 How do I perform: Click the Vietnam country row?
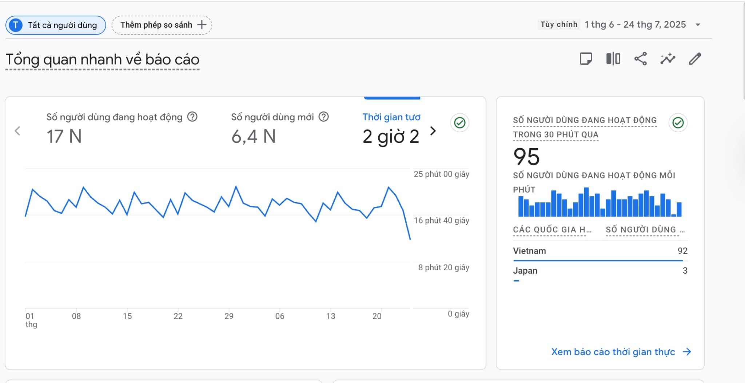(x=600, y=251)
